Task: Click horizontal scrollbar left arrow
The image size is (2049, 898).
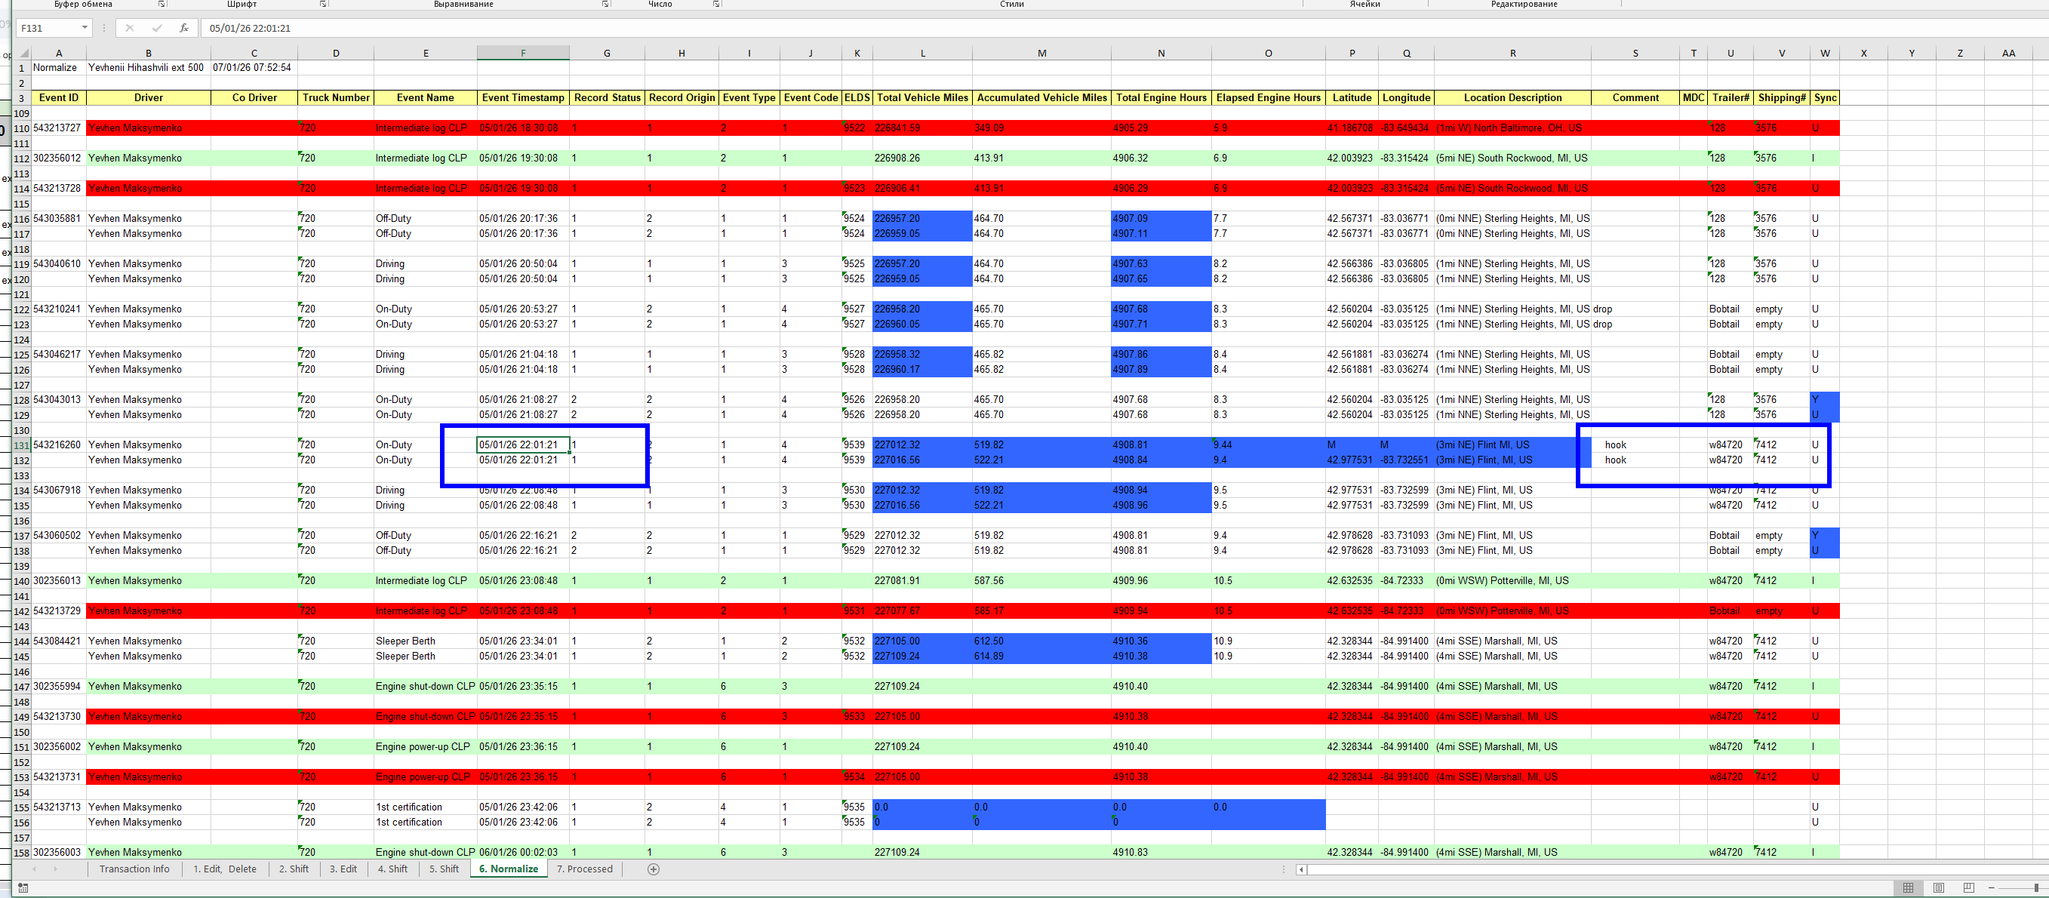Action: pyautogui.click(x=1301, y=869)
